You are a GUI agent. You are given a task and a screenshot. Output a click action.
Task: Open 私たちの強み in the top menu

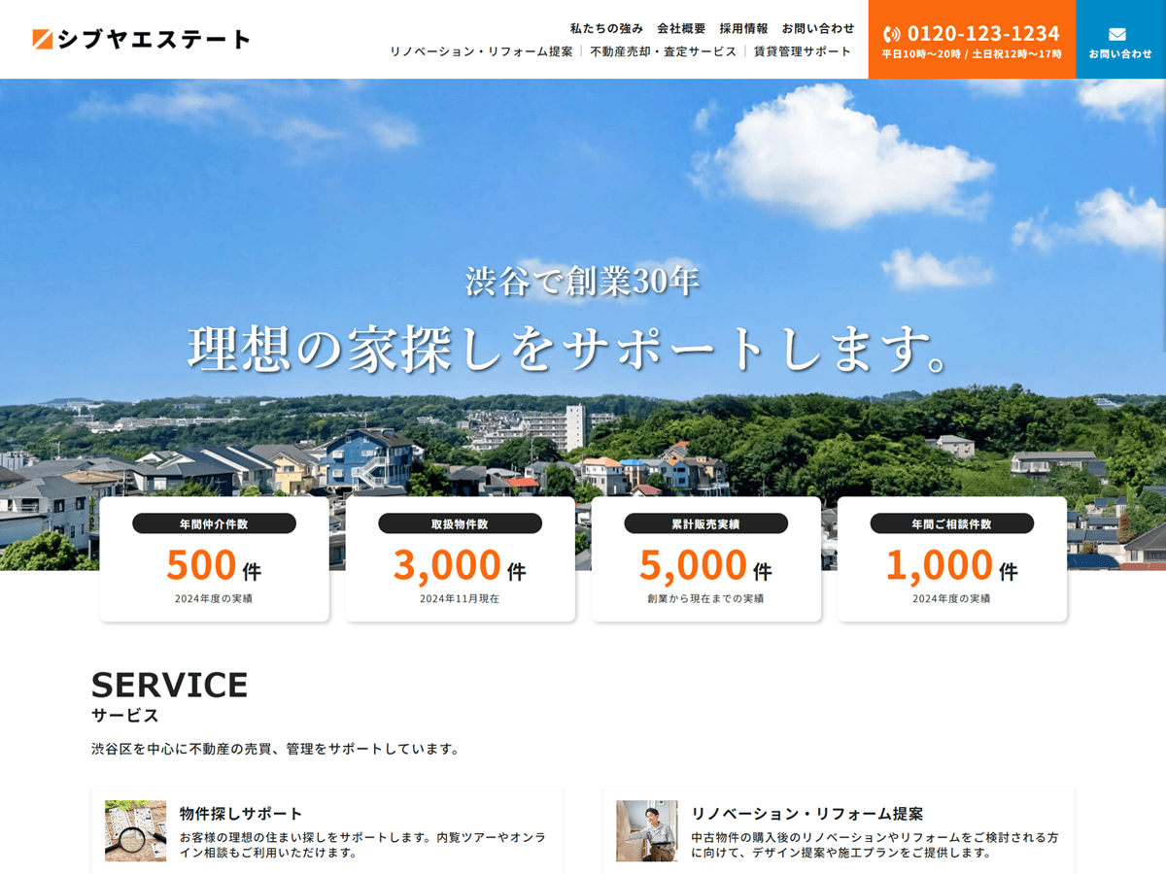pyautogui.click(x=606, y=28)
